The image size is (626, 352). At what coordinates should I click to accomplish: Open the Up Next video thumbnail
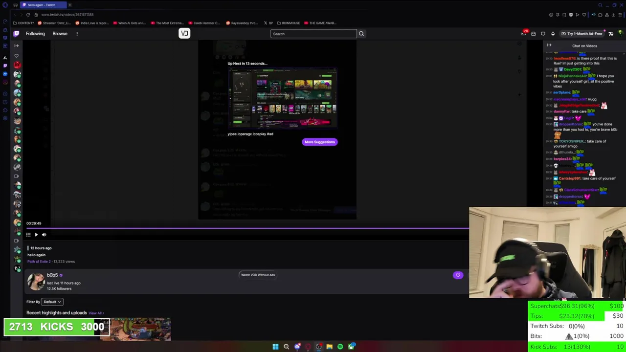[282, 98]
